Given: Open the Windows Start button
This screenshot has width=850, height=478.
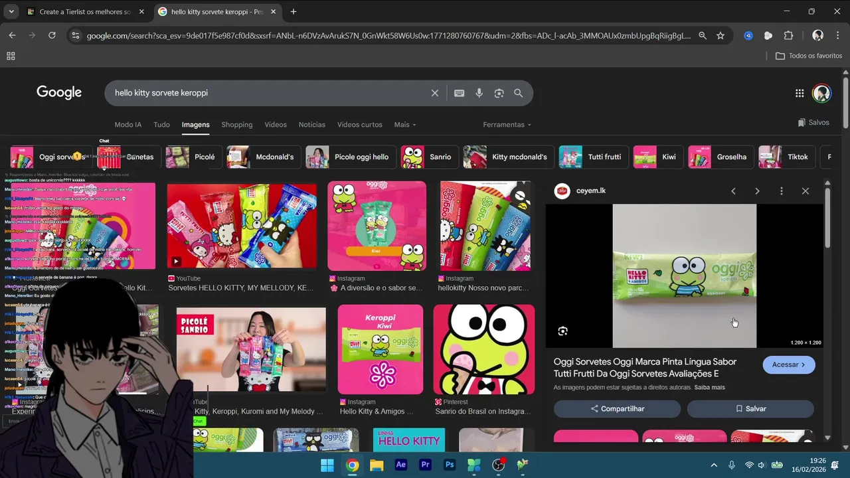Looking at the screenshot, I should (x=327, y=465).
